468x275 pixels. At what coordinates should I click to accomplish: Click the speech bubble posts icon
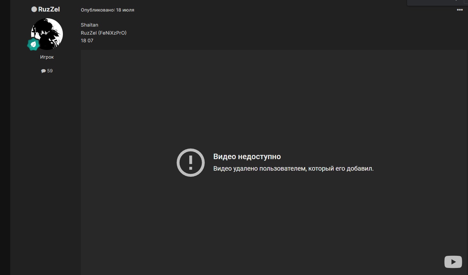pyautogui.click(x=43, y=71)
